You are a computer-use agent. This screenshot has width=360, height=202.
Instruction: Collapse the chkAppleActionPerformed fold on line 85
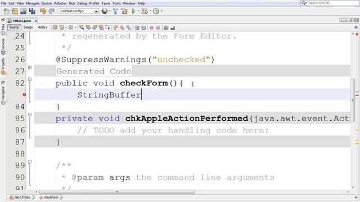[30, 114]
